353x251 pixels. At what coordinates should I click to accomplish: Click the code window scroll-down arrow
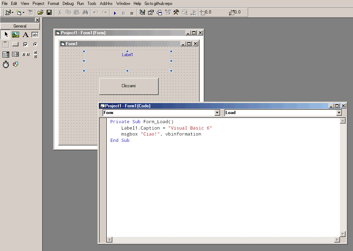point(343,234)
